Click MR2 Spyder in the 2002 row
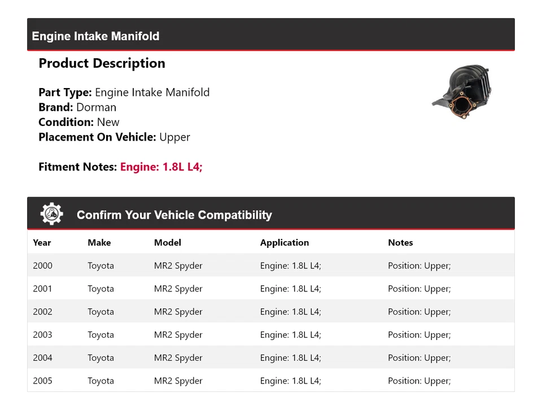Viewport: 542px width, 410px height. pyautogui.click(x=178, y=312)
